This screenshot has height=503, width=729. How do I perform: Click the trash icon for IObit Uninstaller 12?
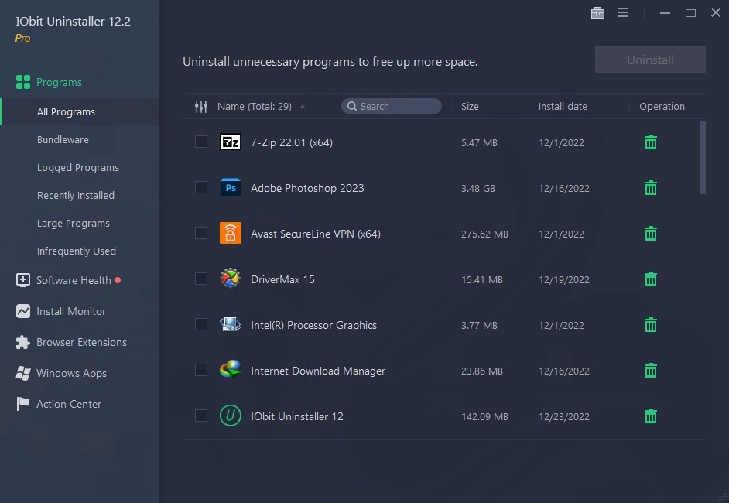[650, 416]
